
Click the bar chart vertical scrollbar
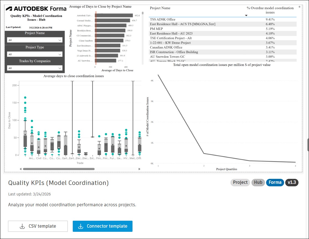142,13
